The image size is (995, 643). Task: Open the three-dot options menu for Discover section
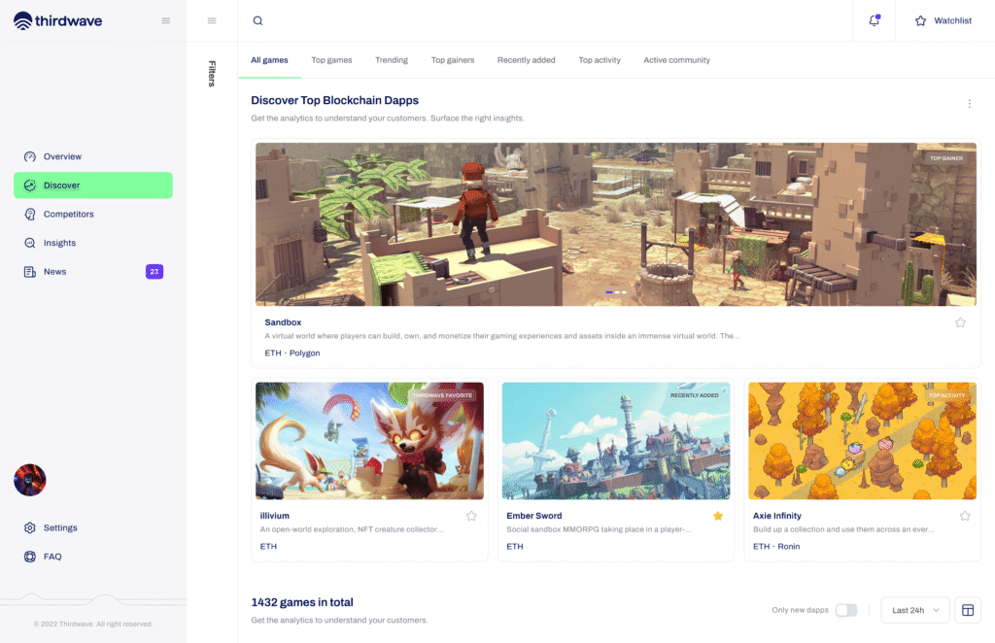(969, 103)
